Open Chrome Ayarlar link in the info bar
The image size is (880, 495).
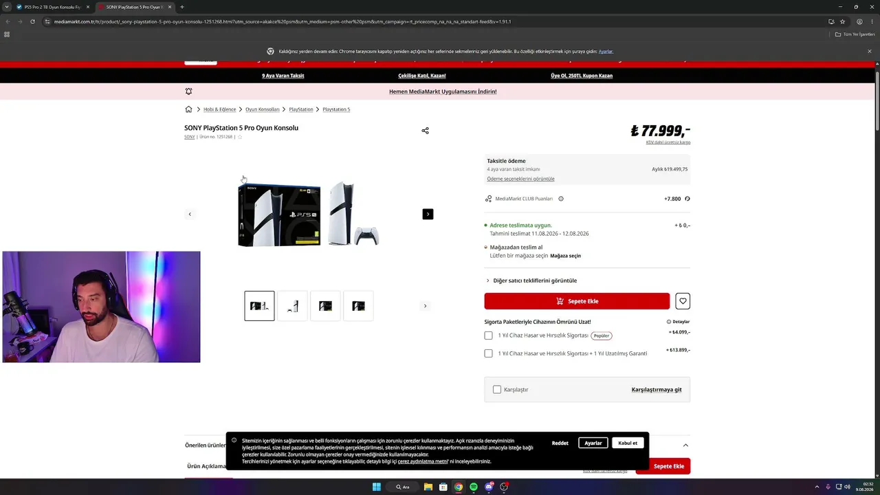coord(606,52)
